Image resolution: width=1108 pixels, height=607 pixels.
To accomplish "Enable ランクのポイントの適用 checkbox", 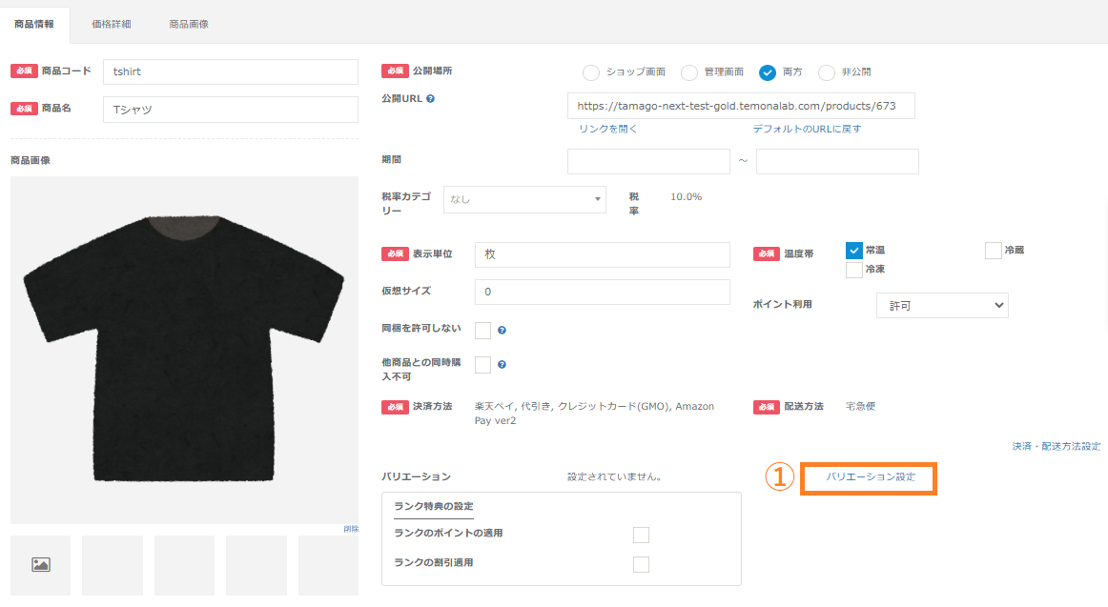I will pos(641,535).
